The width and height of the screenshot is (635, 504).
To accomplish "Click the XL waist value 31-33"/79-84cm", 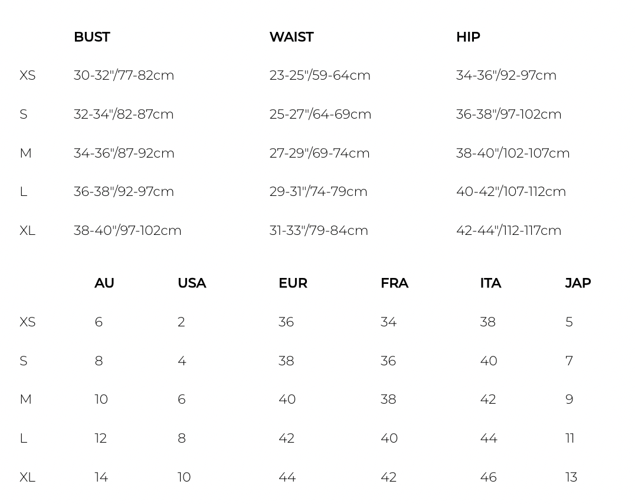I will pos(319,231).
